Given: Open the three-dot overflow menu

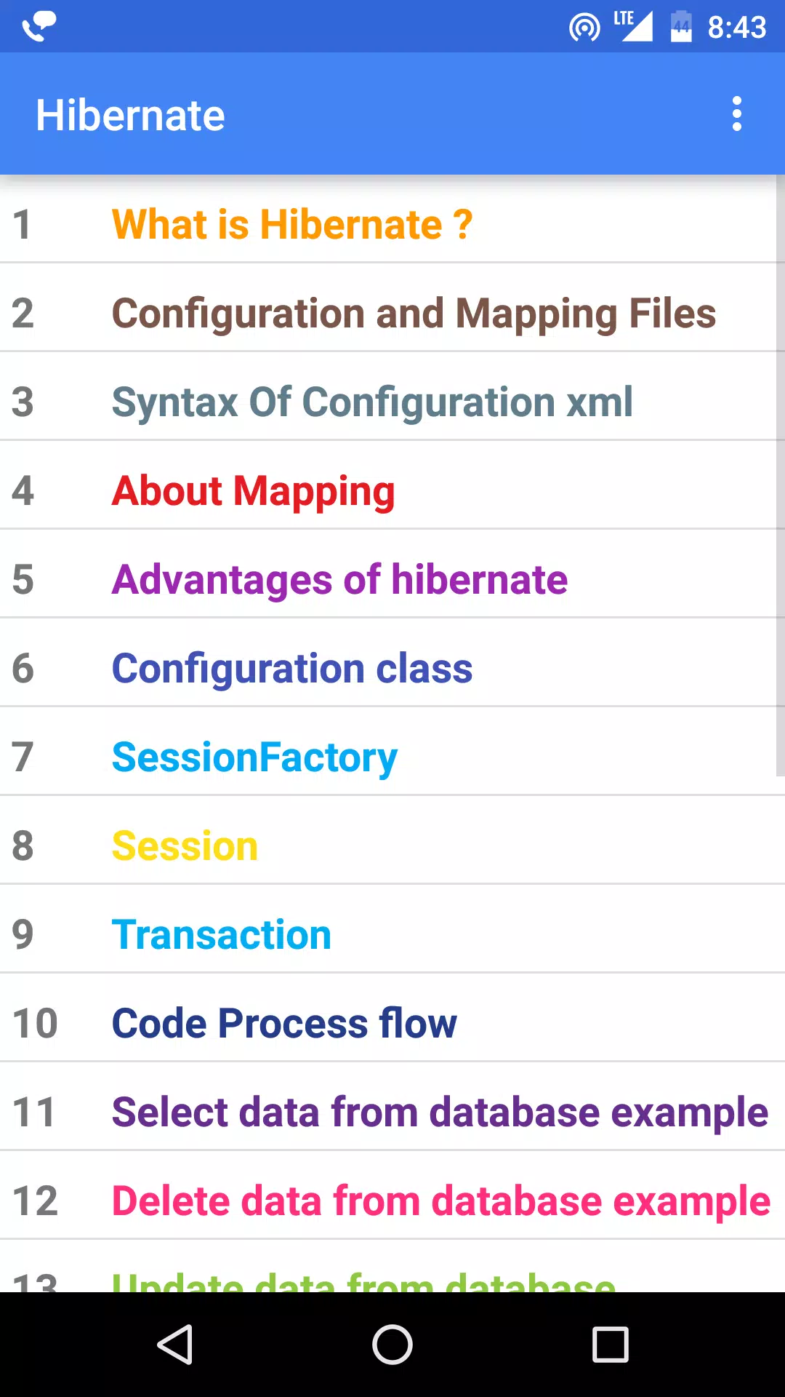Looking at the screenshot, I should [x=736, y=114].
